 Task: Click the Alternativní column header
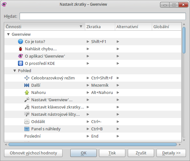(x=133, y=27)
